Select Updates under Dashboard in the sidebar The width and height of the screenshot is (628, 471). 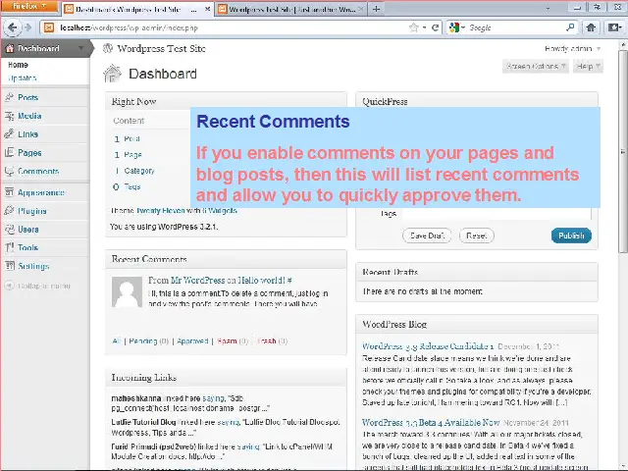[23, 78]
